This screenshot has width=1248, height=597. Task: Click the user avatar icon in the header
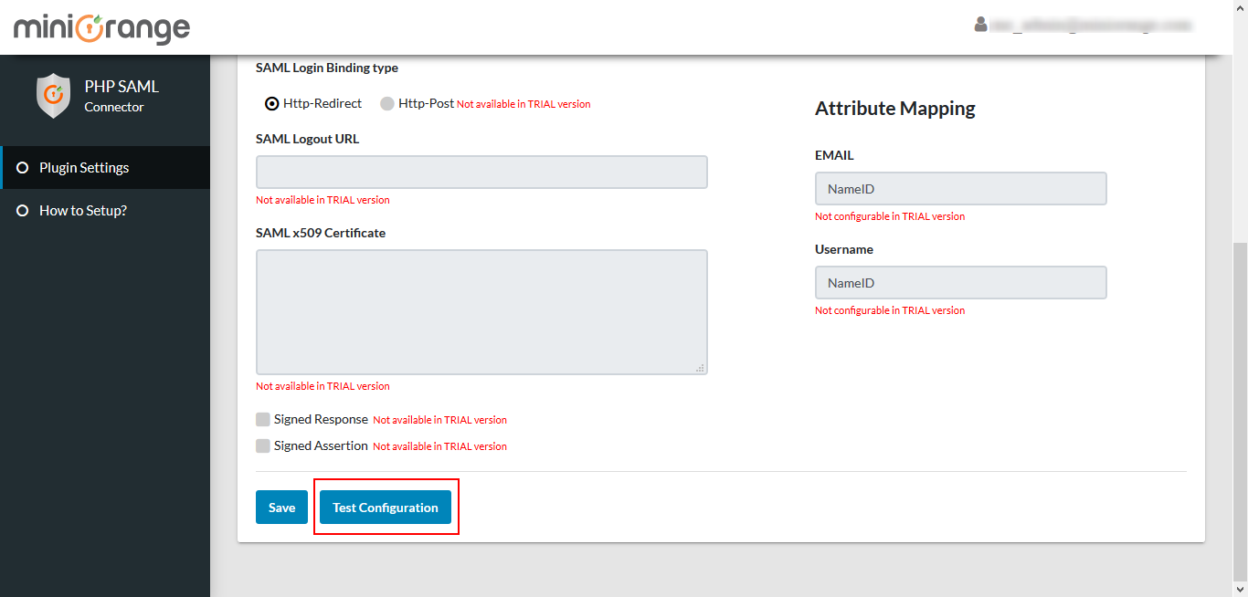(981, 25)
